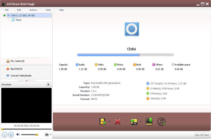The width and height of the screenshot is (211, 139).
Task: Adjust the volume slider
Action: tap(29, 134)
